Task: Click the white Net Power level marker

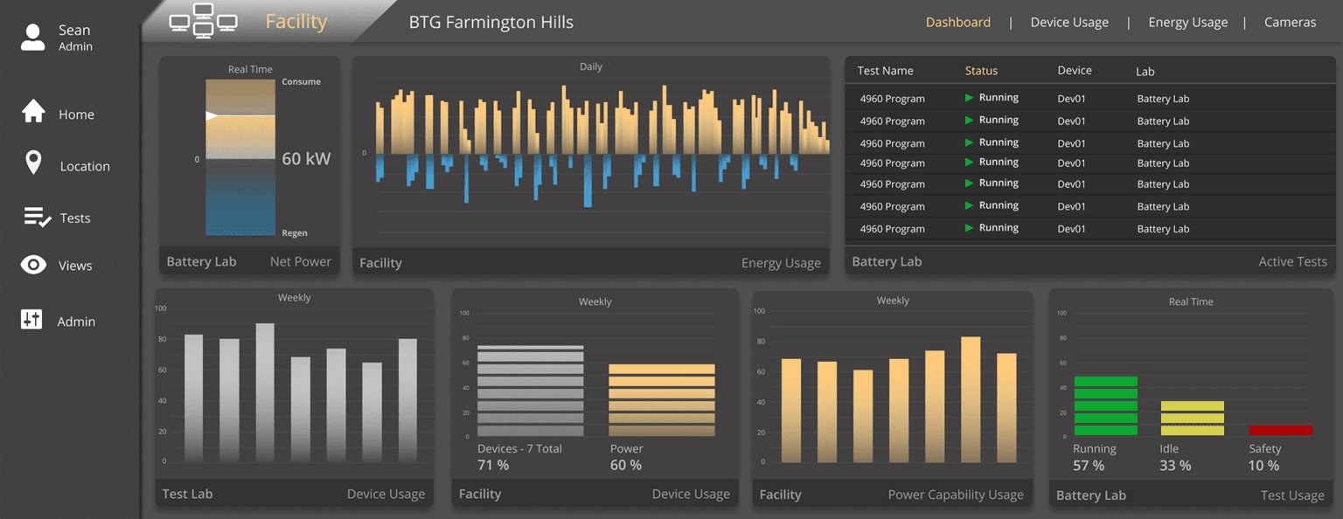Action: pos(212,115)
